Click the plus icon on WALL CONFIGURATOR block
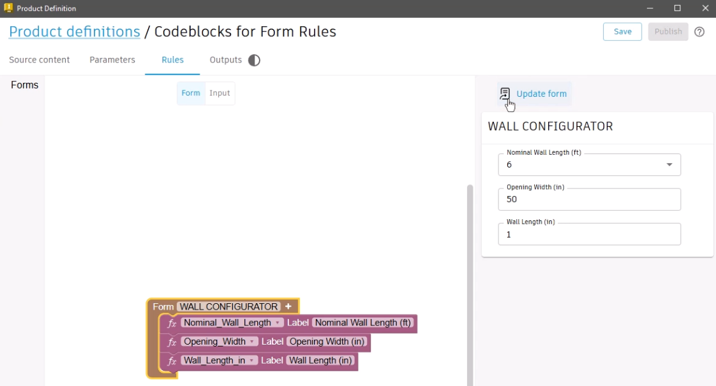The image size is (716, 386). coord(288,306)
